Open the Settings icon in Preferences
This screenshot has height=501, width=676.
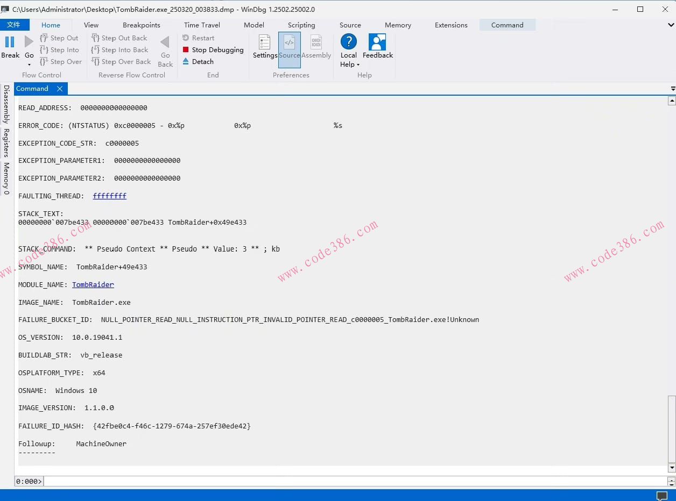[x=264, y=42]
